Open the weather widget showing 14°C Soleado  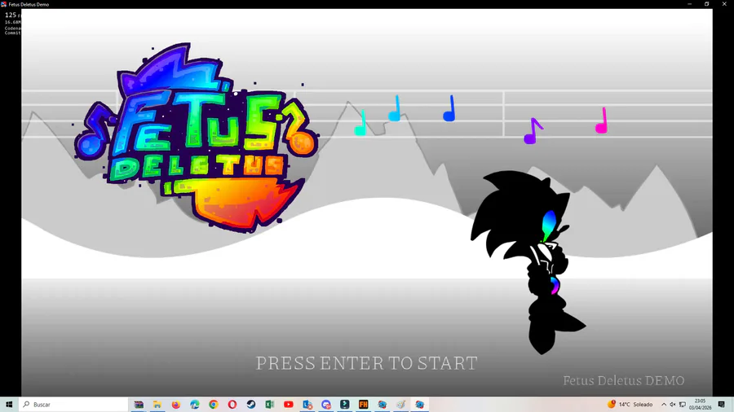tap(630, 405)
